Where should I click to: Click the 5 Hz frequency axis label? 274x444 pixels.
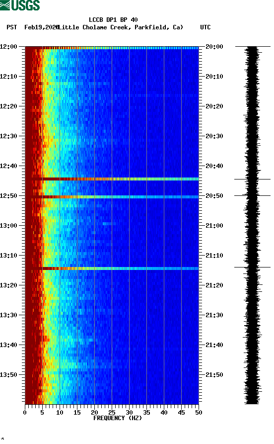tap(42, 413)
